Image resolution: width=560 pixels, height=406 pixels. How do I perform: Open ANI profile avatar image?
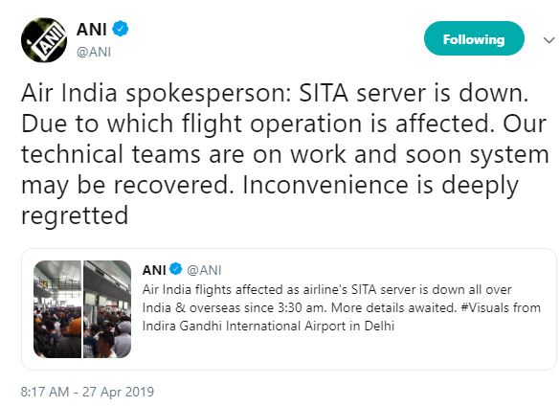point(44,40)
